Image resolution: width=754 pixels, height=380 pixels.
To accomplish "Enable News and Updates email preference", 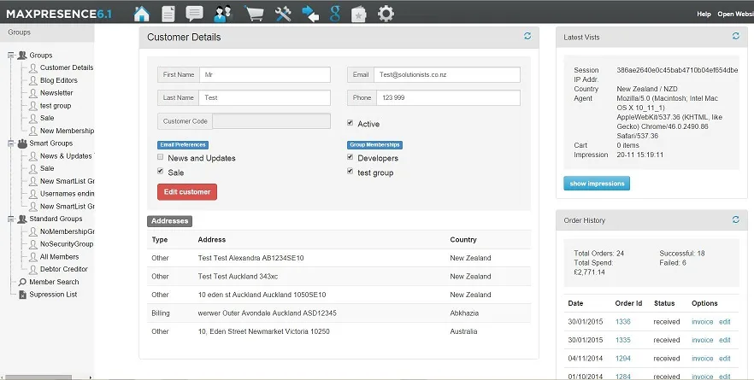I will coord(161,157).
